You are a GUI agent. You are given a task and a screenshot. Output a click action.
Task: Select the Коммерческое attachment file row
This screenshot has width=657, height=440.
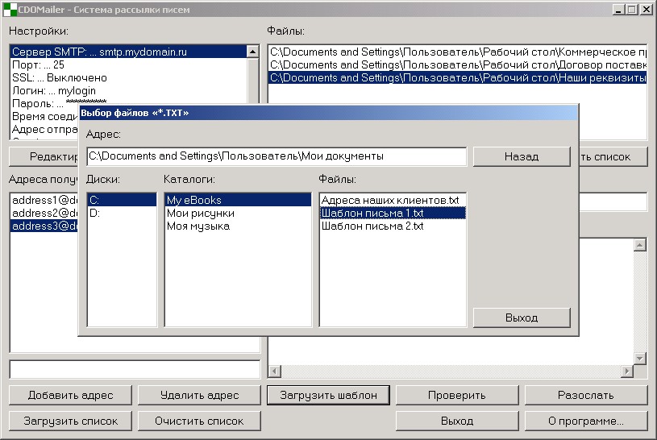(x=458, y=52)
